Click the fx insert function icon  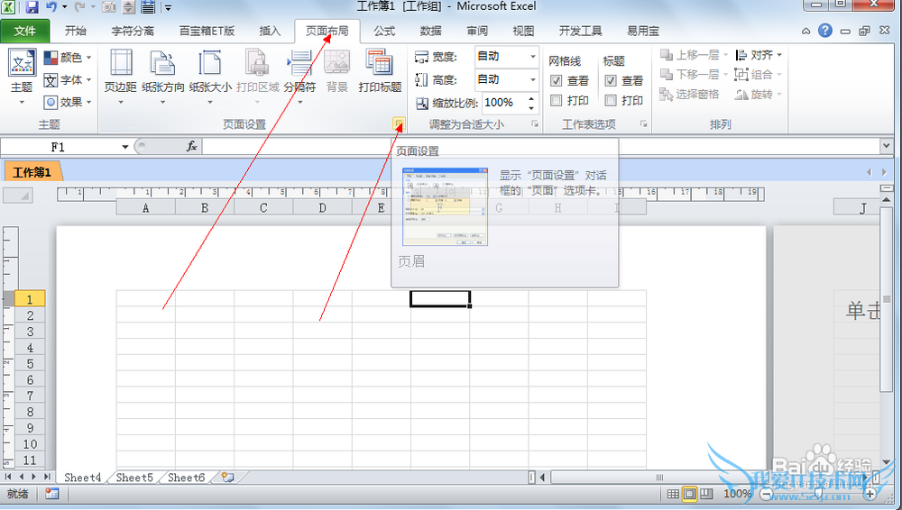point(191,147)
